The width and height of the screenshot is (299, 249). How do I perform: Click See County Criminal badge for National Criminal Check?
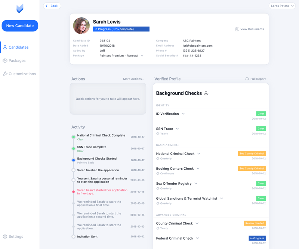(x=252, y=154)
